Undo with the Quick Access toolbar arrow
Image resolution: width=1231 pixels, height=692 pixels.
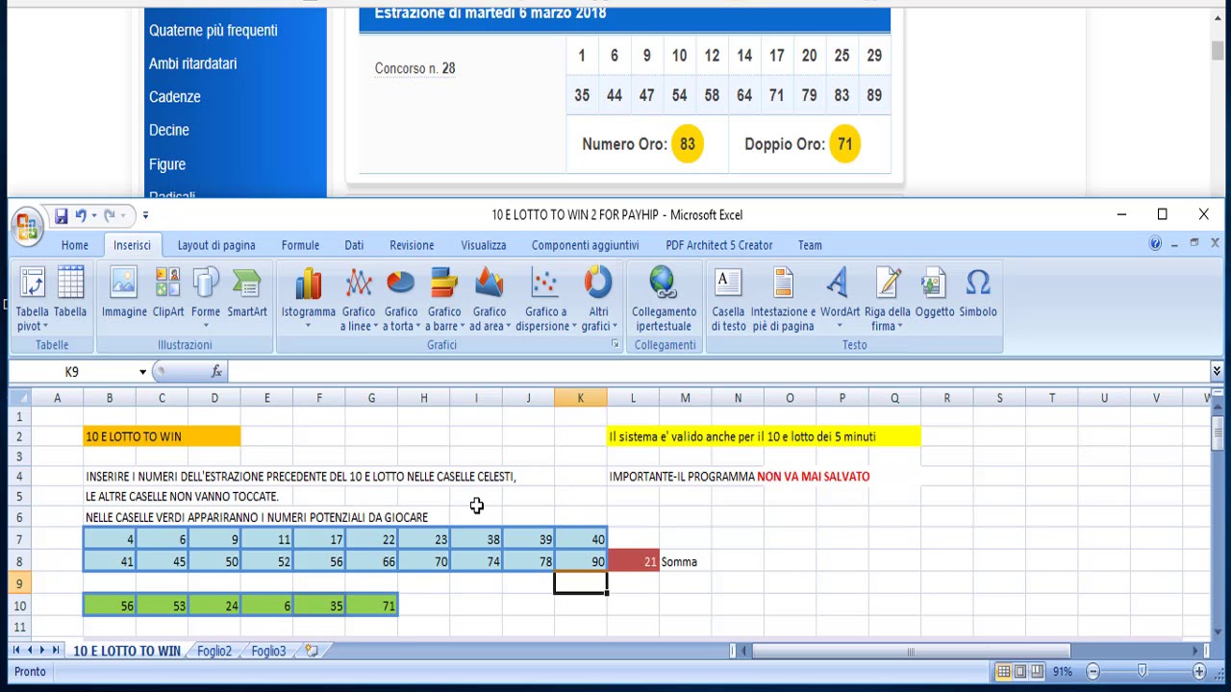click(81, 215)
